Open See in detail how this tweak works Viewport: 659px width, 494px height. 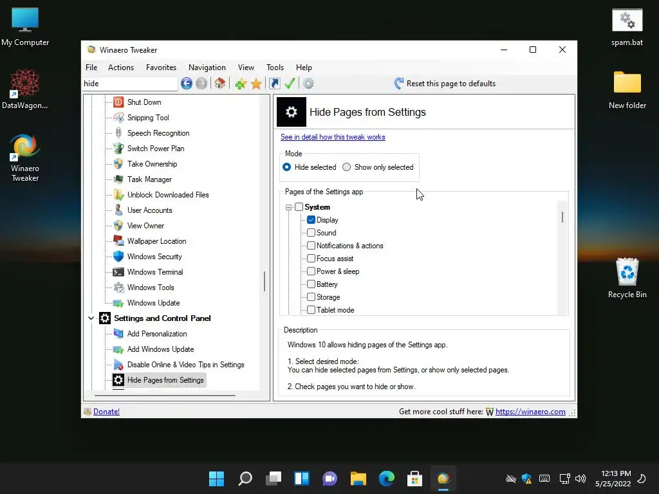pyautogui.click(x=333, y=137)
